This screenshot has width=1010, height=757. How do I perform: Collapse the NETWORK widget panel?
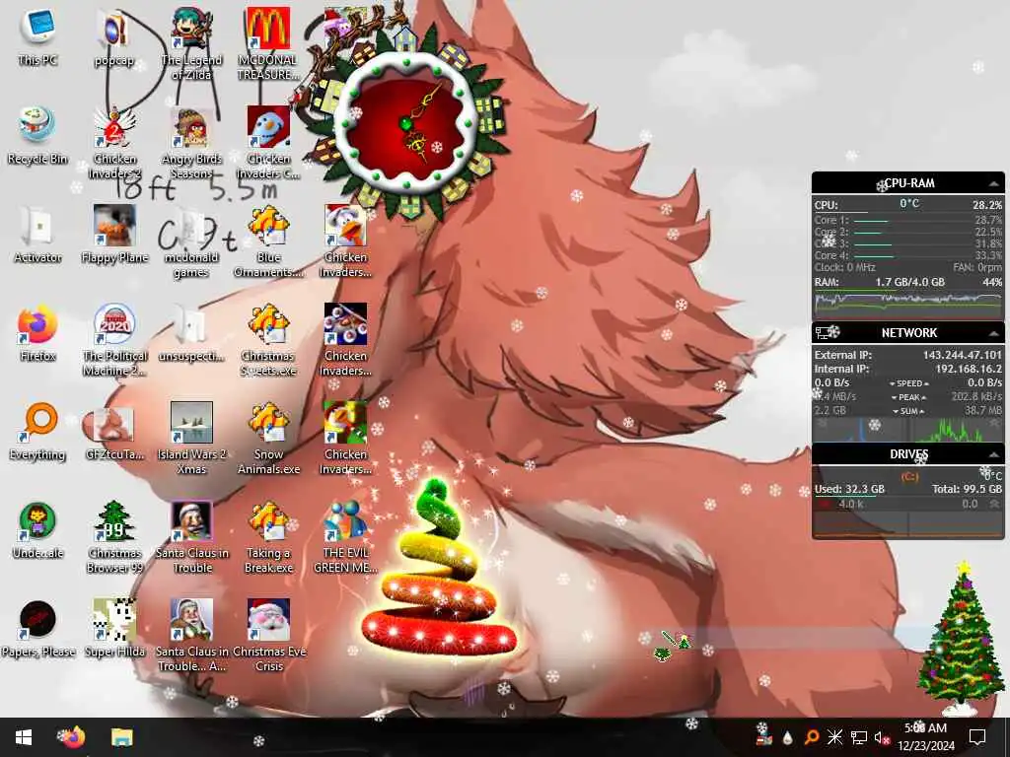coord(994,333)
